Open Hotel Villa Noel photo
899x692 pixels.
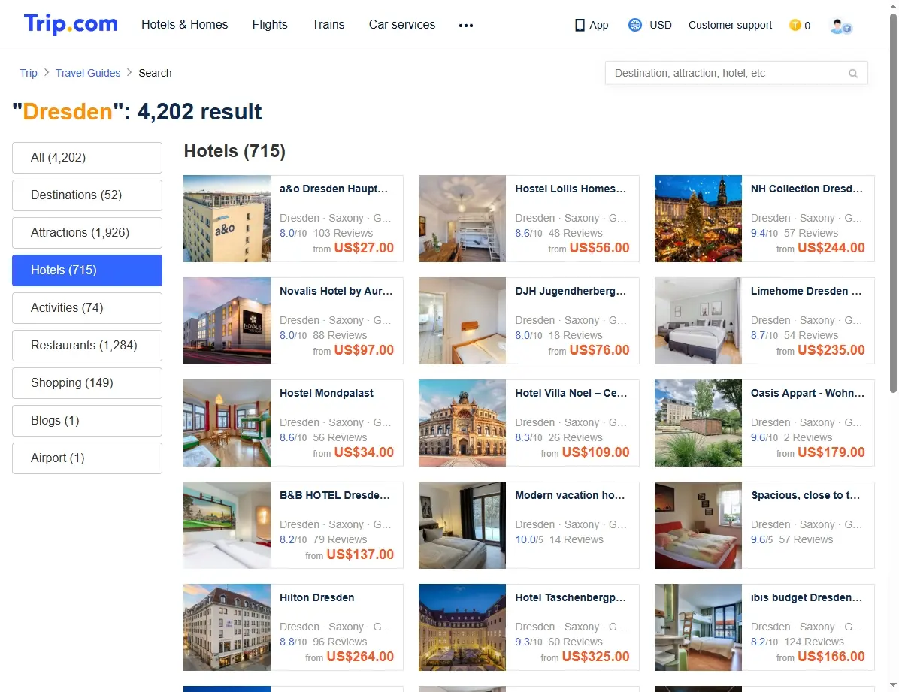(x=462, y=422)
